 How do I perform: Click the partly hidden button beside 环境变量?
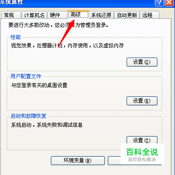(114, 160)
